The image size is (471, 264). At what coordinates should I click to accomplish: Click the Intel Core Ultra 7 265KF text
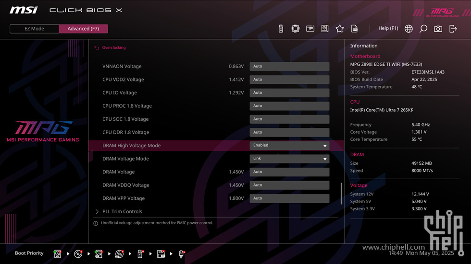point(382,110)
